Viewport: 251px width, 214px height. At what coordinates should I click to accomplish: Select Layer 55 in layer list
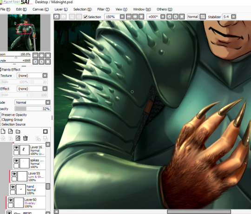[x=28, y=176]
